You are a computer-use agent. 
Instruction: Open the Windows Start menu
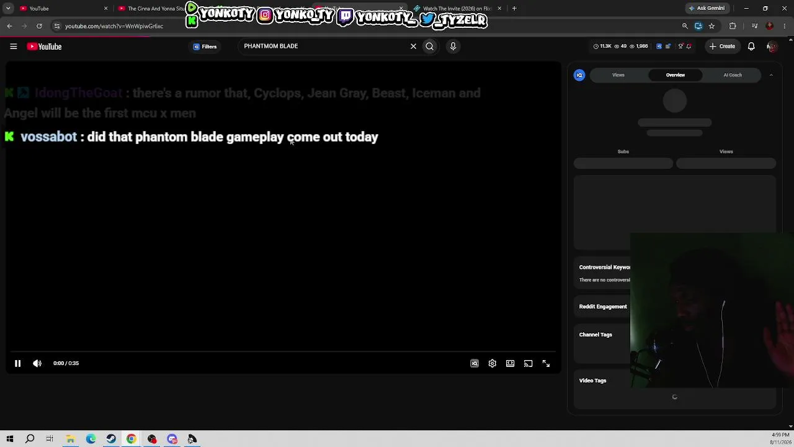pyautogui.click(x=9, y=439)
